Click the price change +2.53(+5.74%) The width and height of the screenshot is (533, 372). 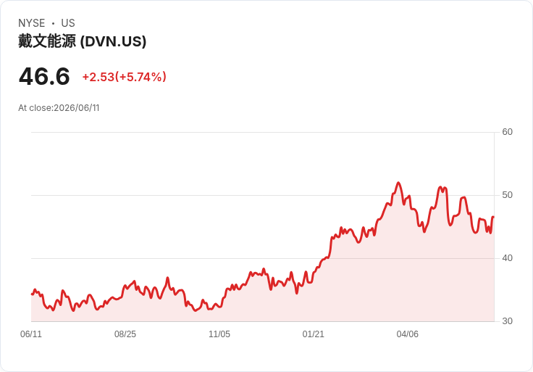(125, 77)
